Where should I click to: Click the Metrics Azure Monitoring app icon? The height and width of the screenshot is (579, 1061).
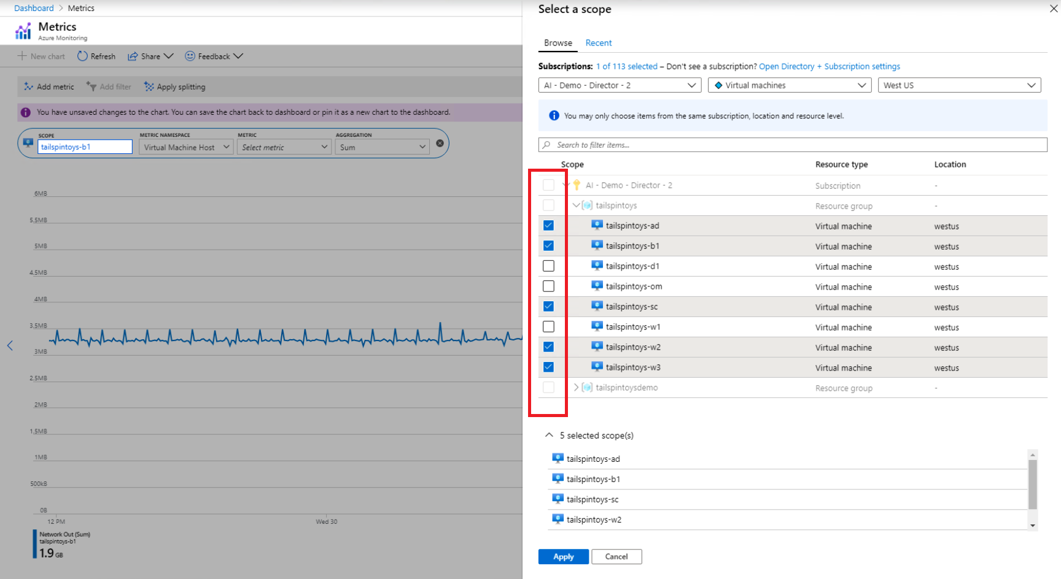[23, 29]
